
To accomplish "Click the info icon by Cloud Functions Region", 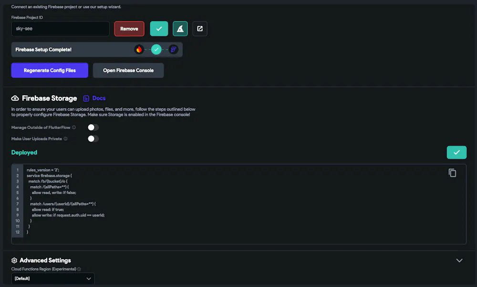I will point(79,269).
